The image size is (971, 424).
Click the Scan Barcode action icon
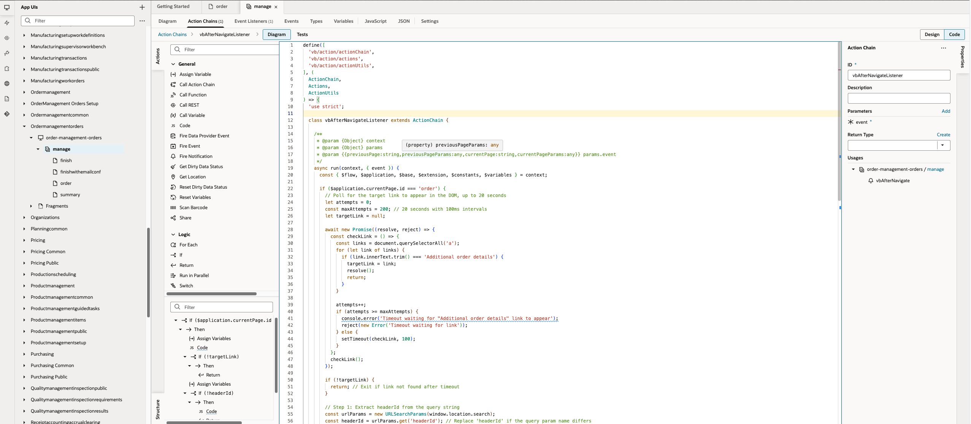point(173,208)
